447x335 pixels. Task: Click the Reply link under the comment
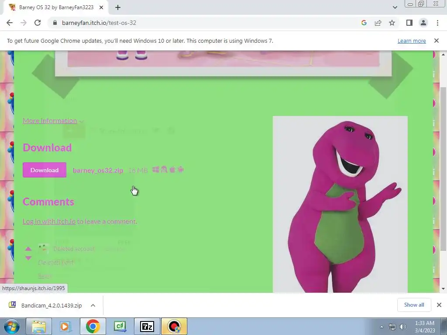[45, 276]
